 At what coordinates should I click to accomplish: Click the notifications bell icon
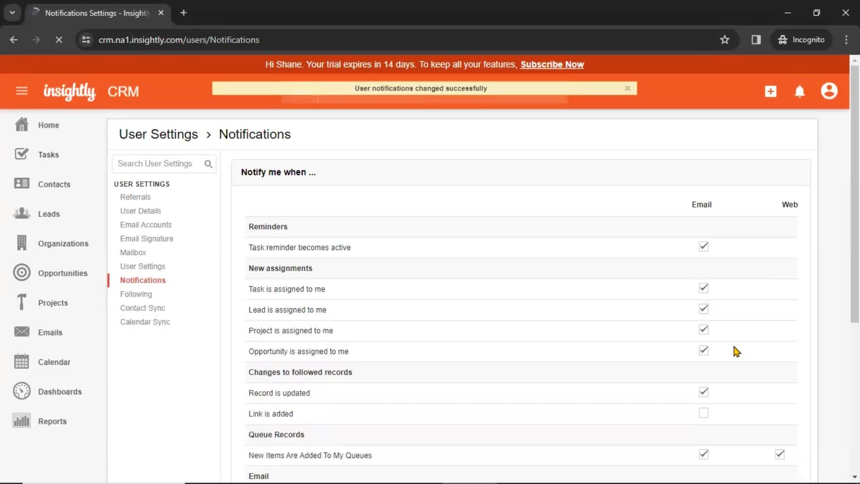tap(800, 91)
